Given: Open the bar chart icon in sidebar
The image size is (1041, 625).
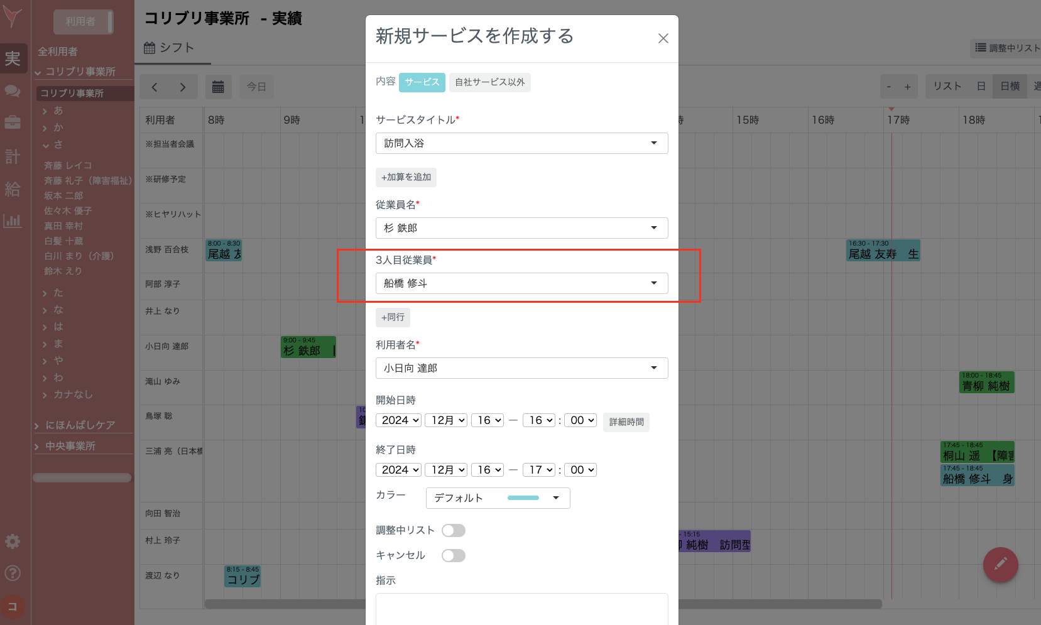Looking at the screenshot, I should pyautogui.click(x=13, y=220).
